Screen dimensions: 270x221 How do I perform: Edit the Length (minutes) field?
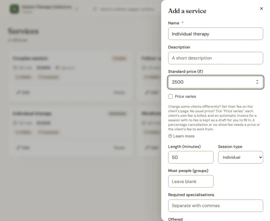click(x=191, y=157)
